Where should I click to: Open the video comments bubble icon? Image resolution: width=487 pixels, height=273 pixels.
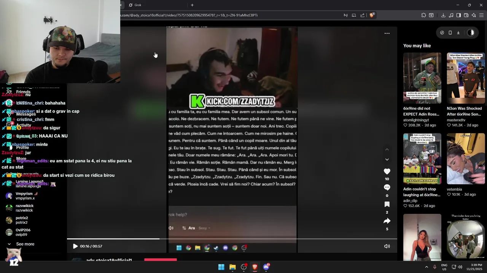point(387,187)
